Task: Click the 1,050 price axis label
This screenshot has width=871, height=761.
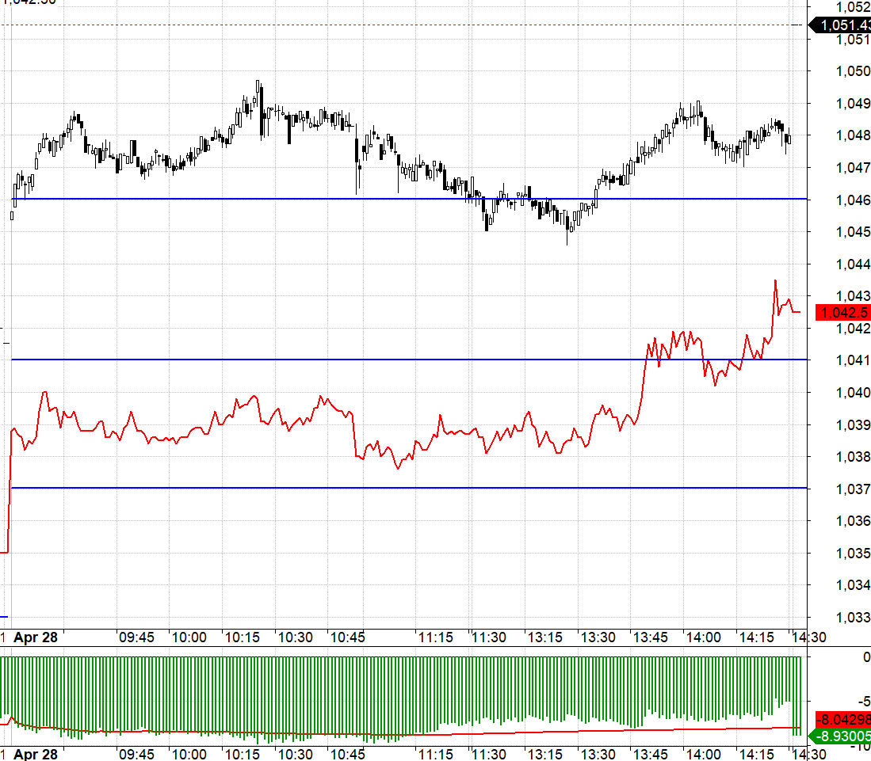Action: 854,71
